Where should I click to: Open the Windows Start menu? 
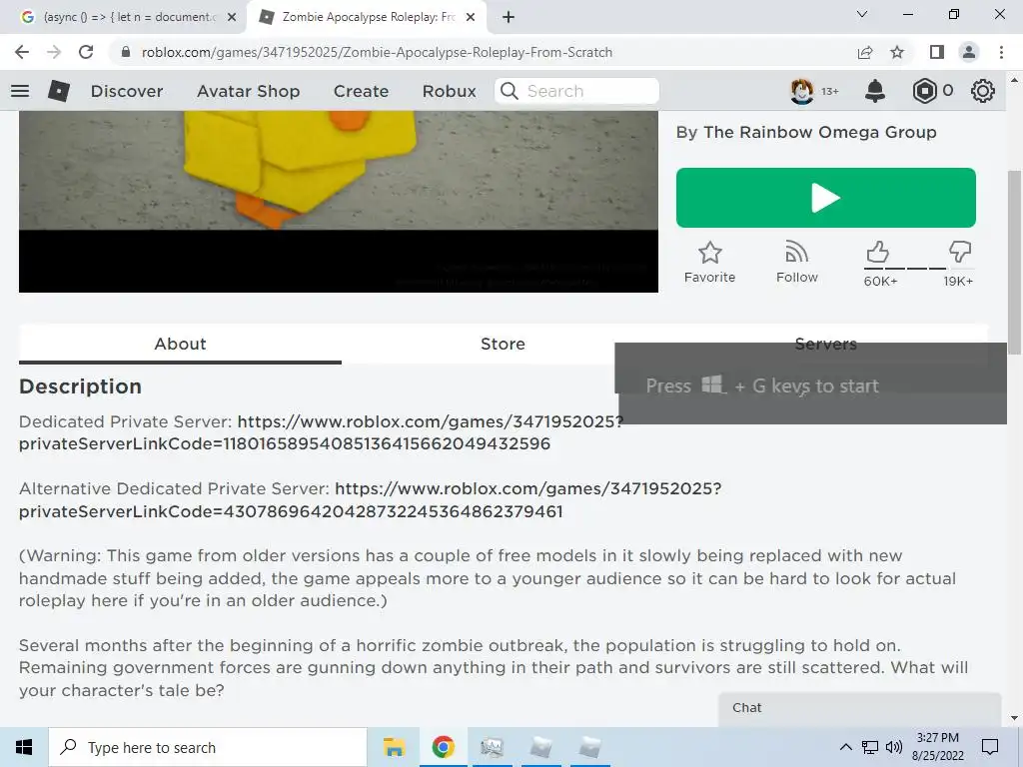point(24,747)
